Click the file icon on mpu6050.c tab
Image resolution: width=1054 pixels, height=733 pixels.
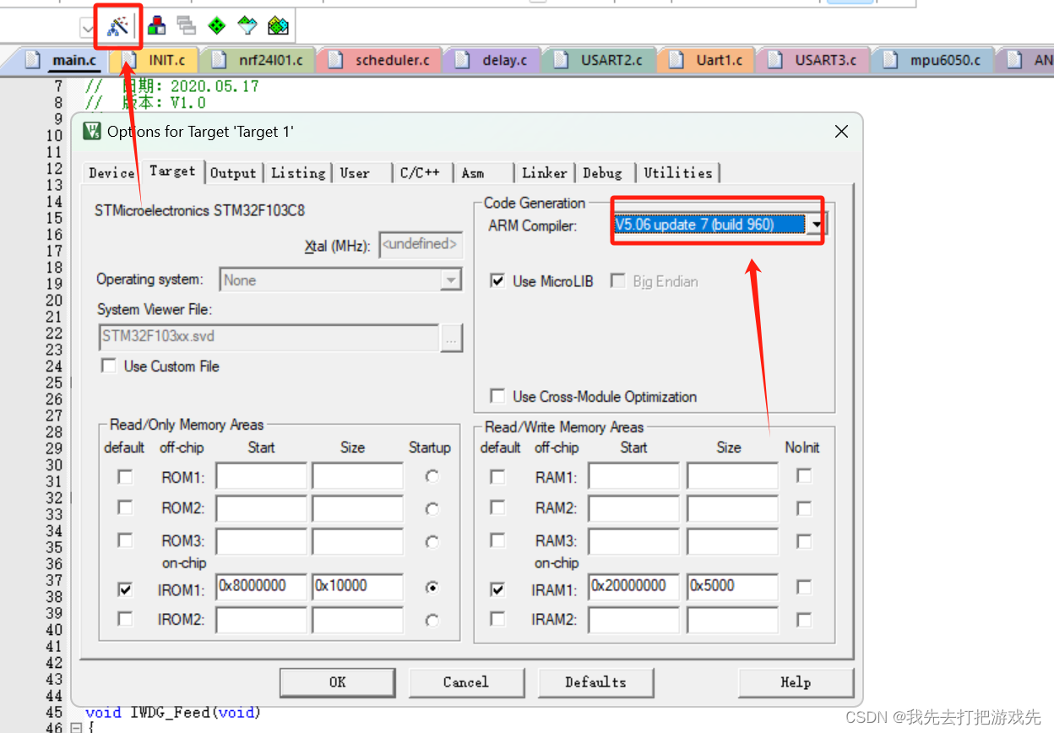coord(891,60)
